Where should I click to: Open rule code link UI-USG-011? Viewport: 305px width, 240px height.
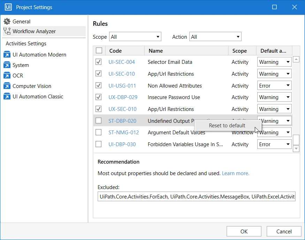tap(122, 86)
